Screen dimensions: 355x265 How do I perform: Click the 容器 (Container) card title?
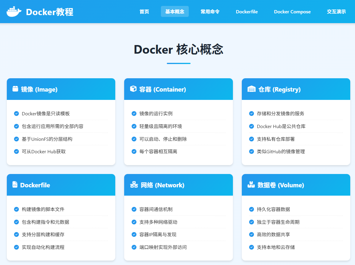coord(163,89)
